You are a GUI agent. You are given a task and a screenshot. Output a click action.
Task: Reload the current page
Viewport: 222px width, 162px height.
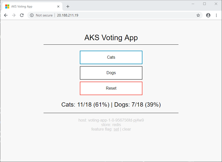(22, 15)
